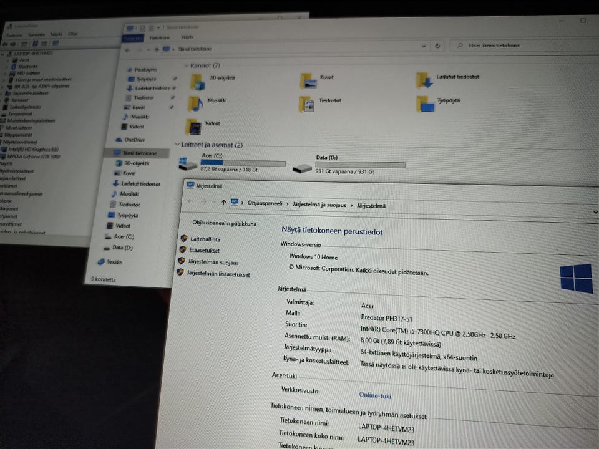Select Hiiret ja muut osoitinlaitteet in Device Manager
The height and width of the screenshot is (449, 599).
point(40,80)
